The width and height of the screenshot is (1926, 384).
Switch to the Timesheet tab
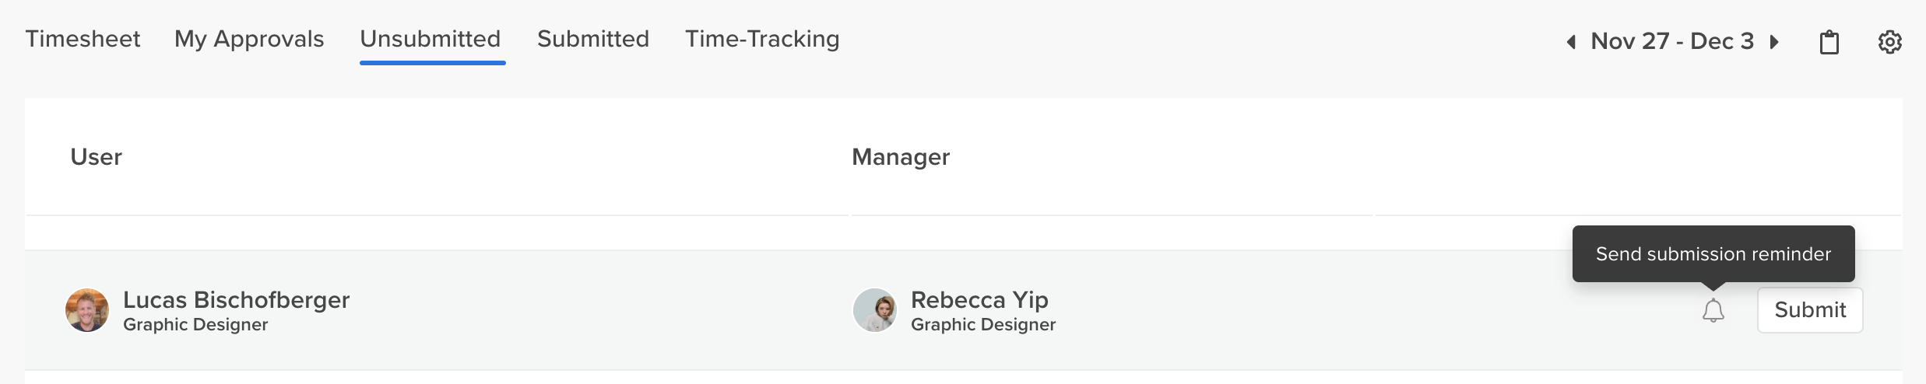[83, 39]
